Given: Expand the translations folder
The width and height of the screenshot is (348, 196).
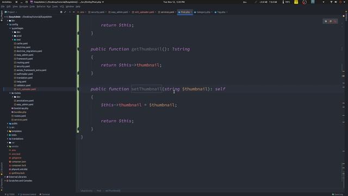Looking at the screenshot, I should (8, 139).
